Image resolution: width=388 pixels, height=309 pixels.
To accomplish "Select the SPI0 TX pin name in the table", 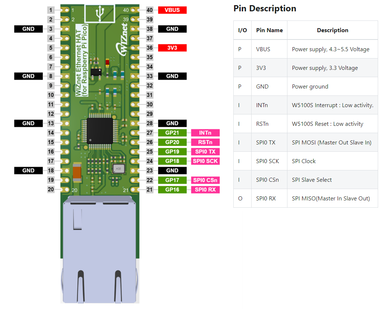I will (266, 143).
